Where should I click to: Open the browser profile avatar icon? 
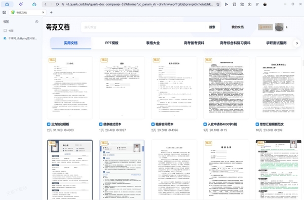click(x=265, y=4)
